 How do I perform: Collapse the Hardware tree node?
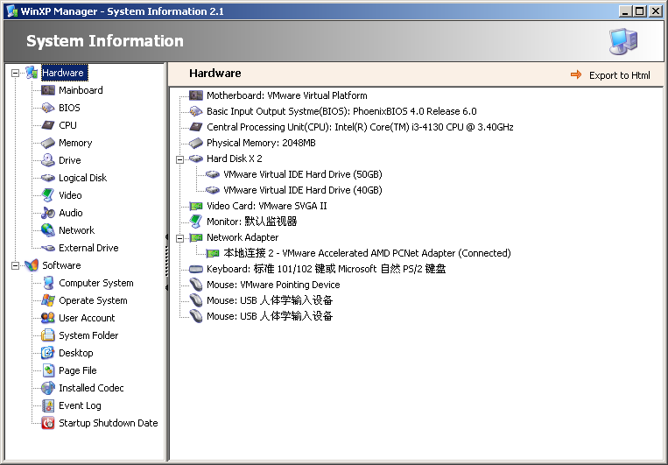tap(15, 74)
